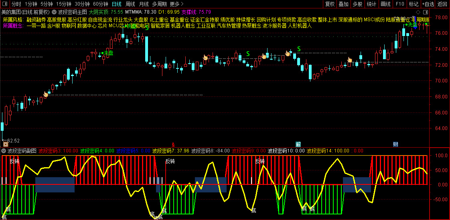The image size is (450, 220).
Task: Select the 周线 weekly period tab
Action: [130, 4]
